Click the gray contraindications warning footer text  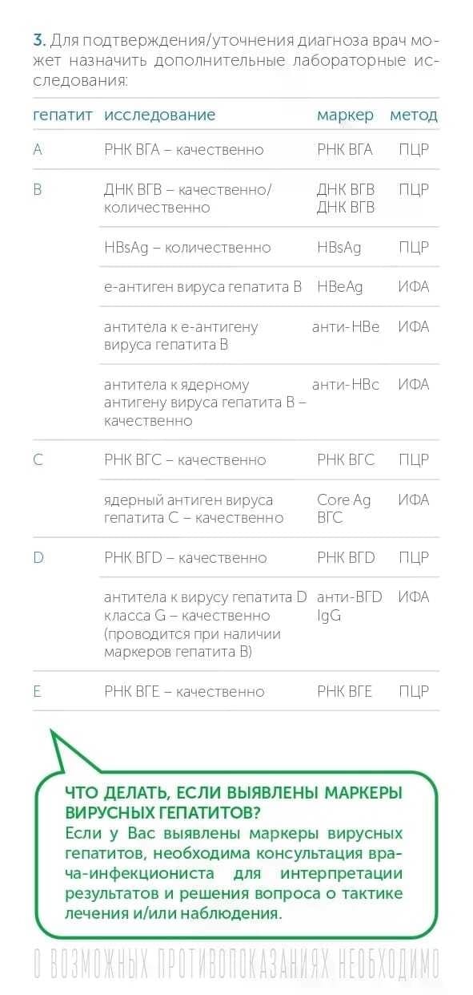click(x=236, y=965)
